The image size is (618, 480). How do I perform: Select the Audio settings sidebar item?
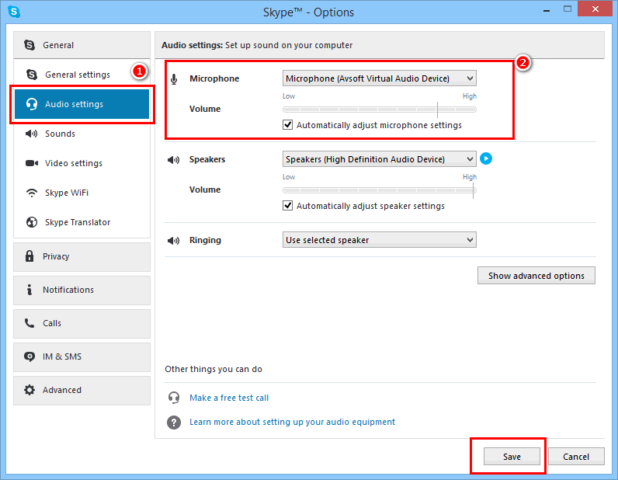coord(82,104)
